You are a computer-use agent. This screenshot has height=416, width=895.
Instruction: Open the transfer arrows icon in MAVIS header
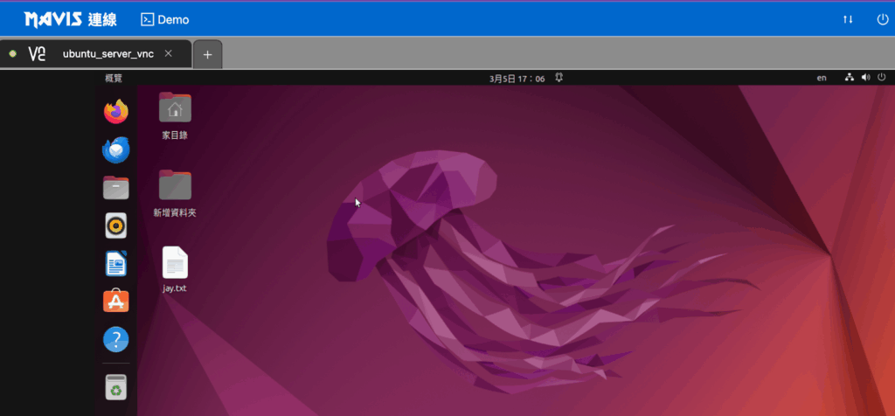point(848,19)
